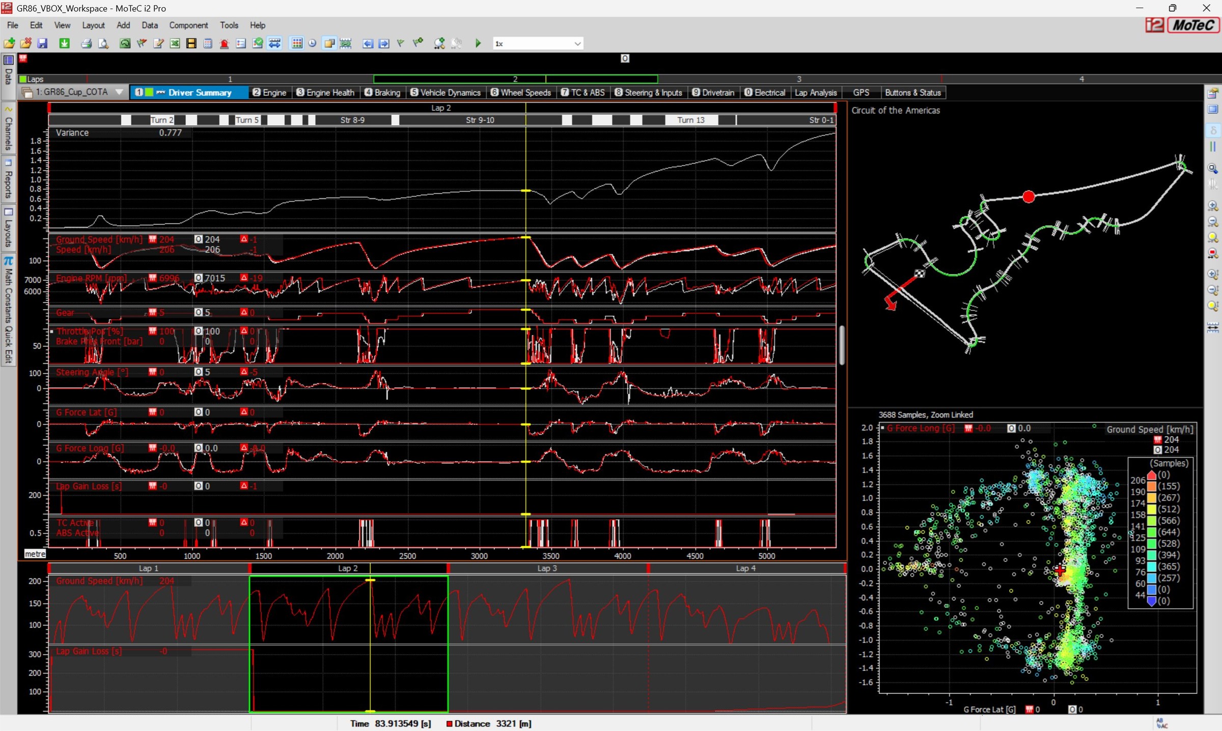Click the red alarm siren icon
This screenshot has height=731, width=1222.
coord(224,44)
